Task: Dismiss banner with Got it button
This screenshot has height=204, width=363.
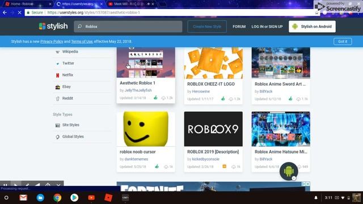Action: [343, 41]
